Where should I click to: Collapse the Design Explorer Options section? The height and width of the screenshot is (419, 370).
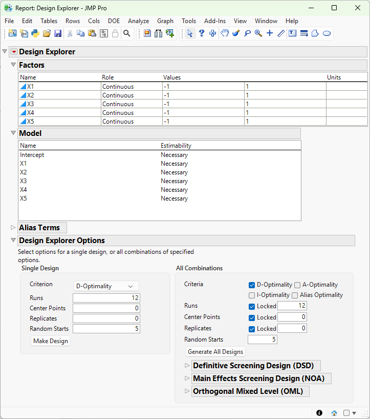tap(13, 240)
